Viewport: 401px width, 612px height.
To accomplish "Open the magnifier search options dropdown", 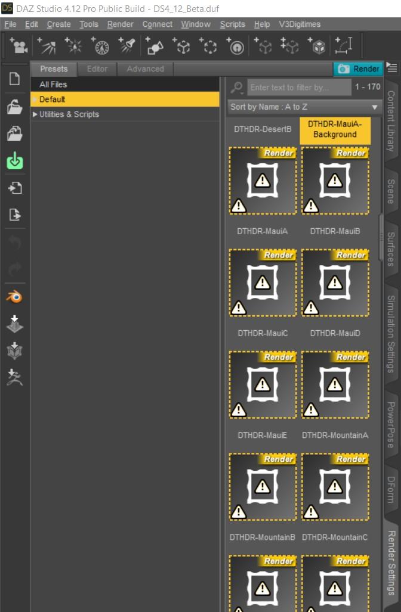I will point(237,88).
